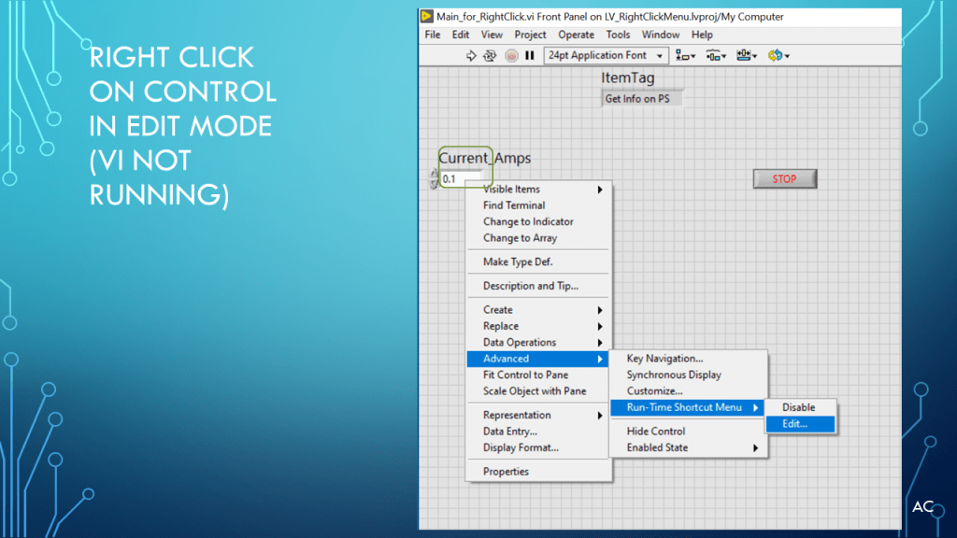Choose Disable from the shortcut submenu
The width and height of the screenshot is (957, 538).
pos(798,408)
